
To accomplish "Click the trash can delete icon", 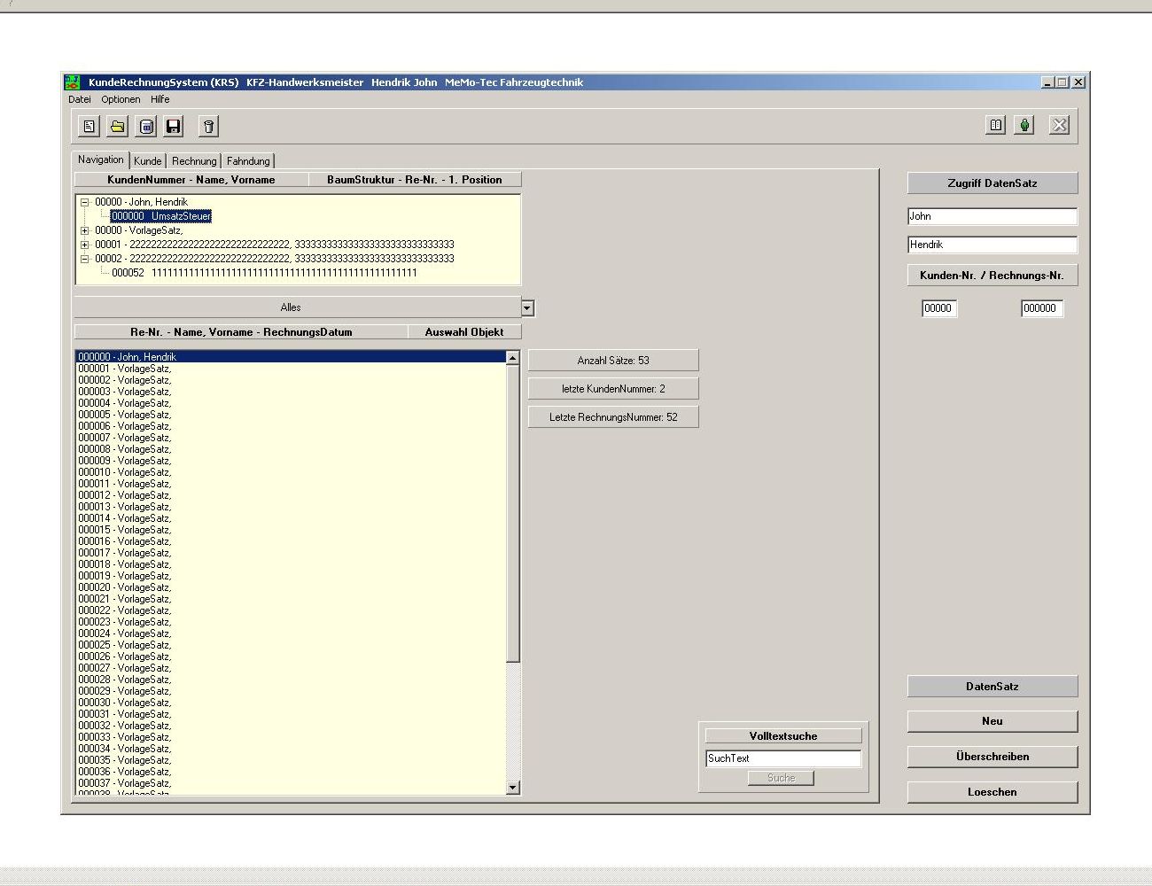I will point(208,126).
